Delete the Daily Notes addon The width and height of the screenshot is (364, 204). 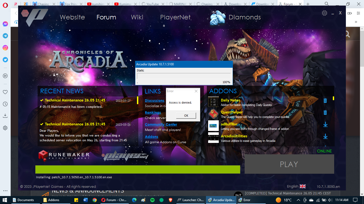[325, 101]
